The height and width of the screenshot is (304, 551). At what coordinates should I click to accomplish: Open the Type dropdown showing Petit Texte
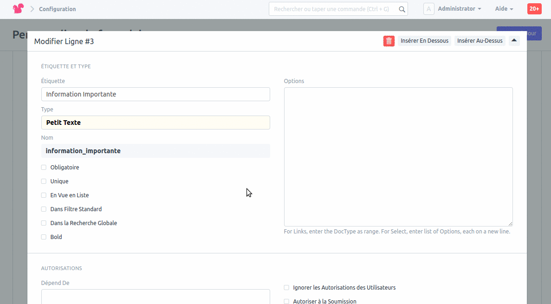pyautogui.click(x=156, y=123)
